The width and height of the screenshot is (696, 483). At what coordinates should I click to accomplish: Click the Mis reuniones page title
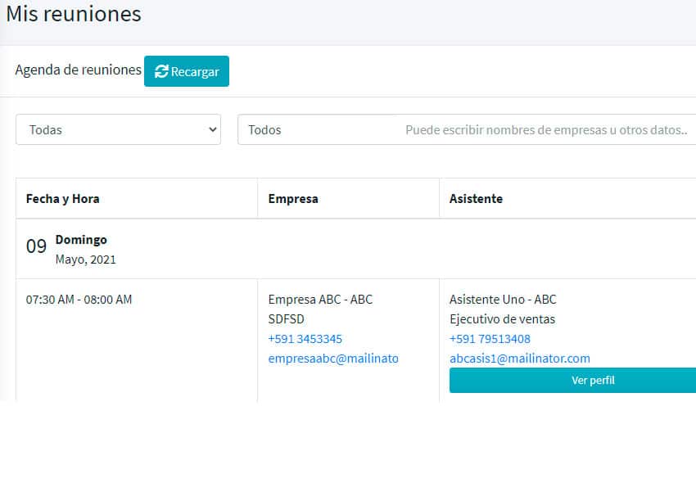[74, 14]
